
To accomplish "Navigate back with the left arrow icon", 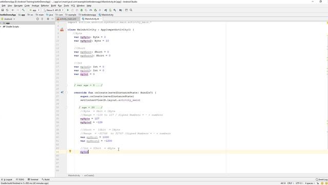I will pyautogui.click(x=13, y=10).
